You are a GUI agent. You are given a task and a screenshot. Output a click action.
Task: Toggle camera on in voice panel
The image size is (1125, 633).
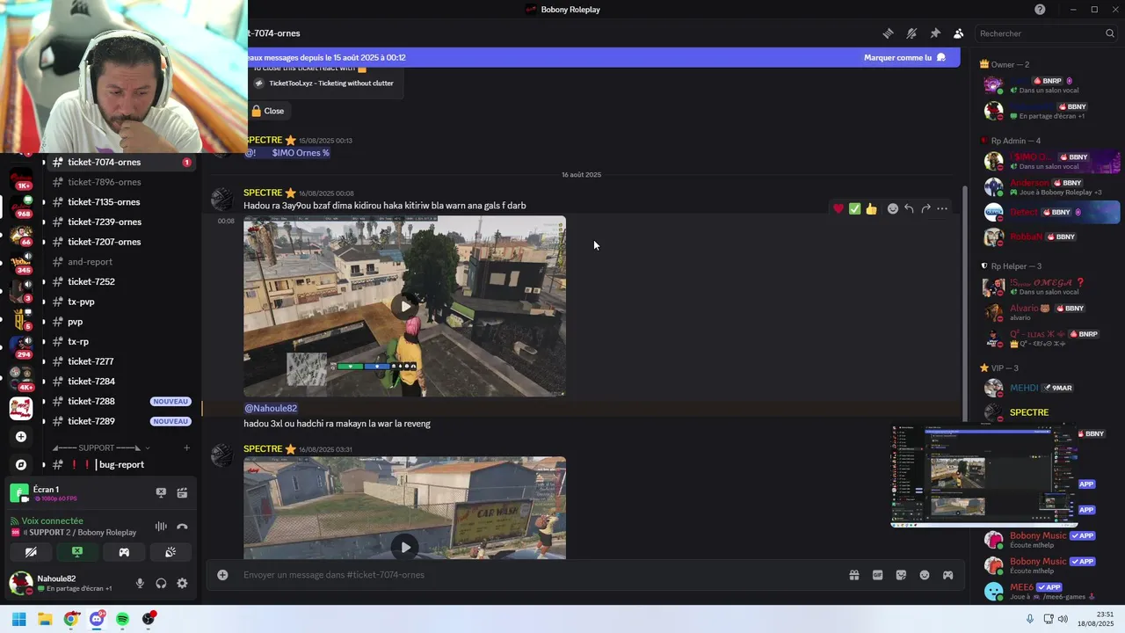(x=31, y=552)
